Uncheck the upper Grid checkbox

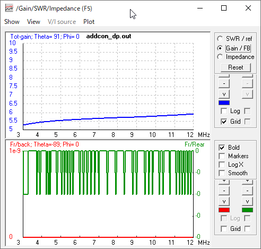point(224,122)
